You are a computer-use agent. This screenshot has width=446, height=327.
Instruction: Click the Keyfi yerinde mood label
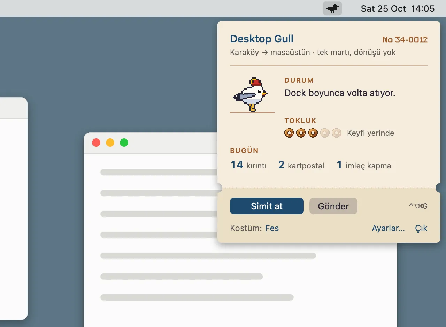pos(371,133)
